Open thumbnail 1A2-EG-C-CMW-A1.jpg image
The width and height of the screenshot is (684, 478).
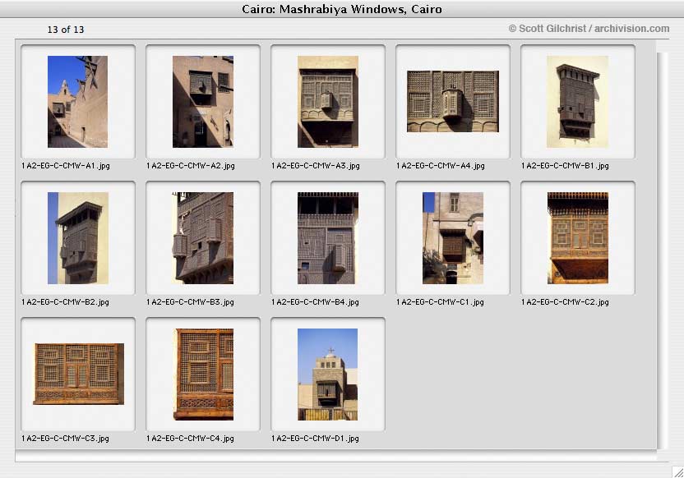pyautogui.click(x=77, y=102)
